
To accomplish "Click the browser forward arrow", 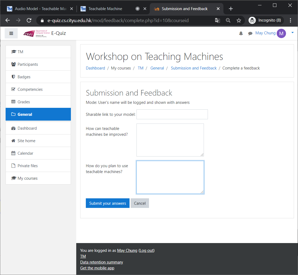I will coord(18,20).
